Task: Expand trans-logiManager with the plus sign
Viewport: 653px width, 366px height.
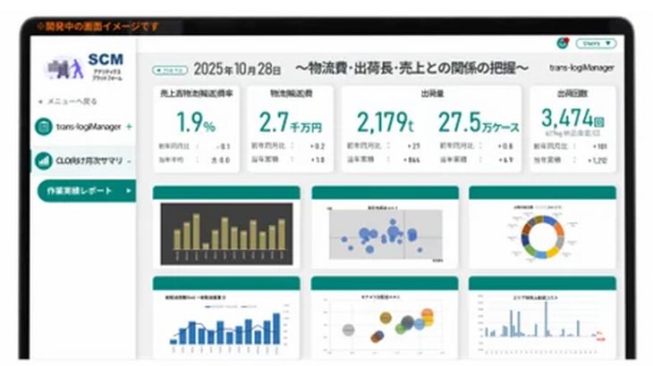Action: [129, 127]
